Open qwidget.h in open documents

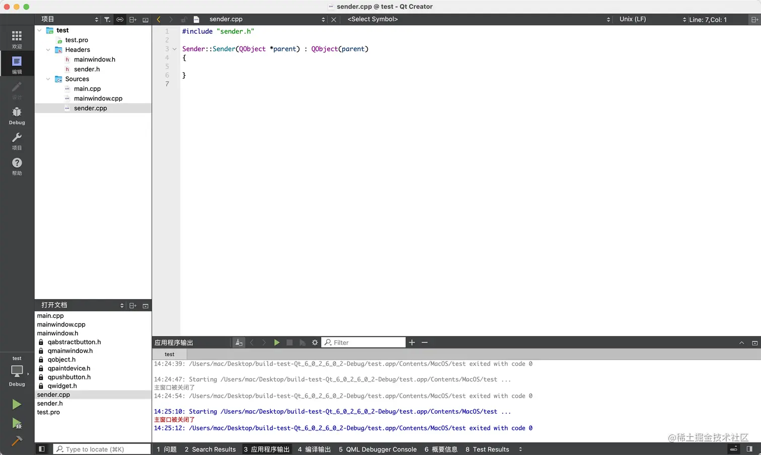tap(62, 386)
